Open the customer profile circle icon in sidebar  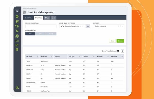pyautogui.click(x=17, y=16)
